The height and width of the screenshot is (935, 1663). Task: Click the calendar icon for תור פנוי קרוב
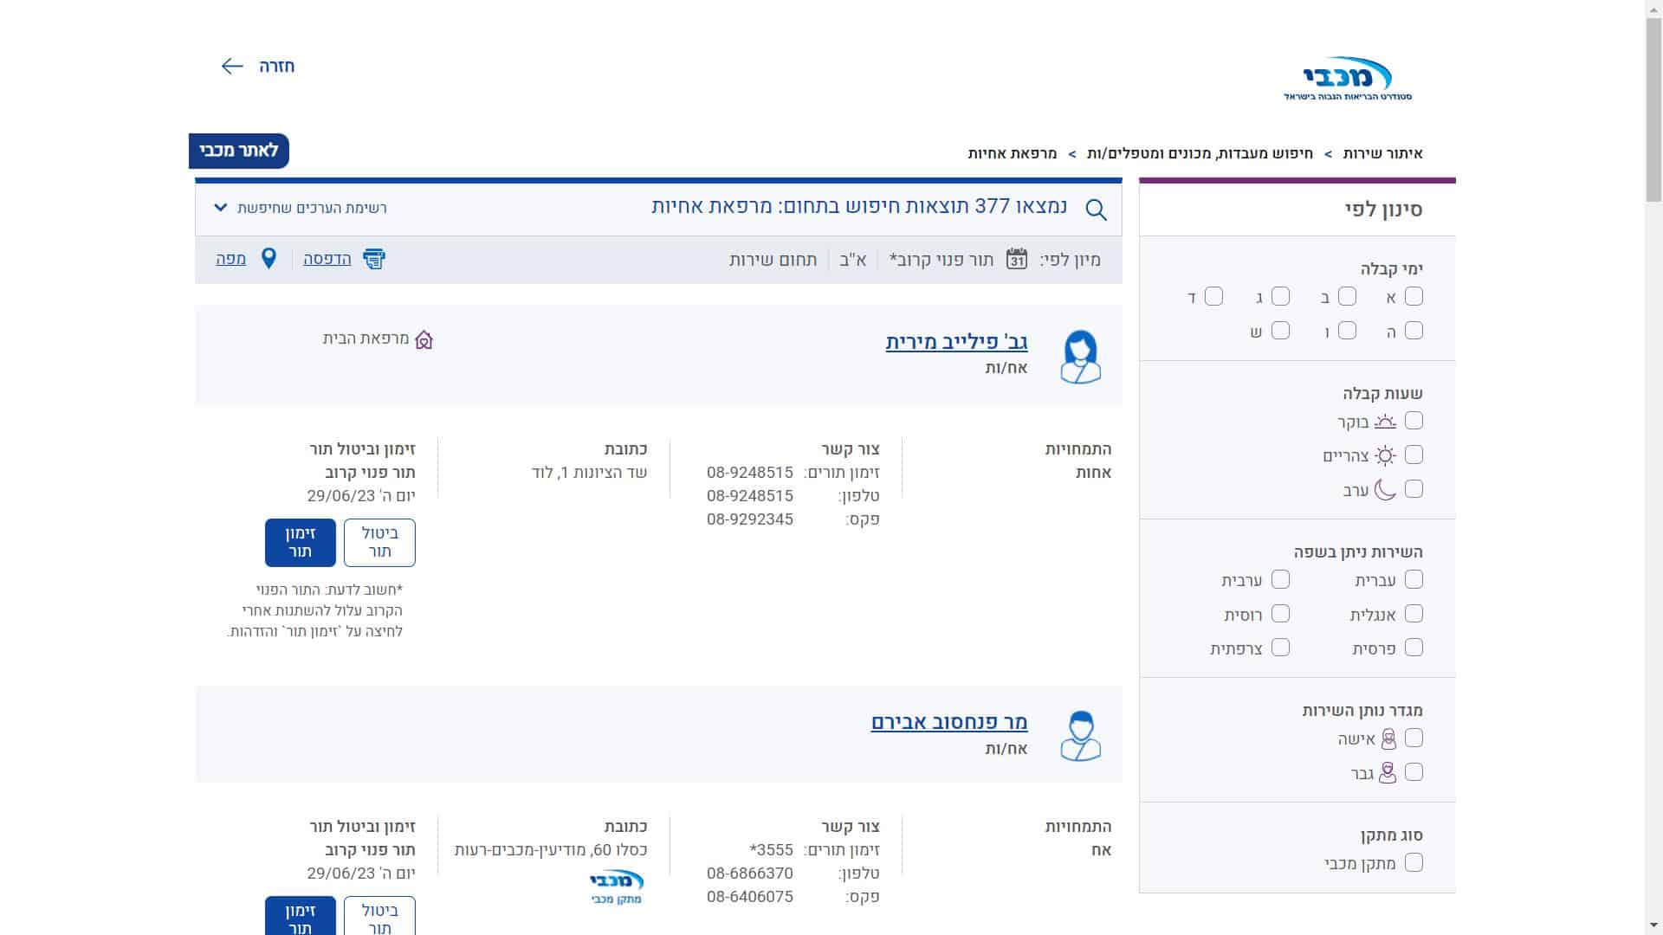1017,259
